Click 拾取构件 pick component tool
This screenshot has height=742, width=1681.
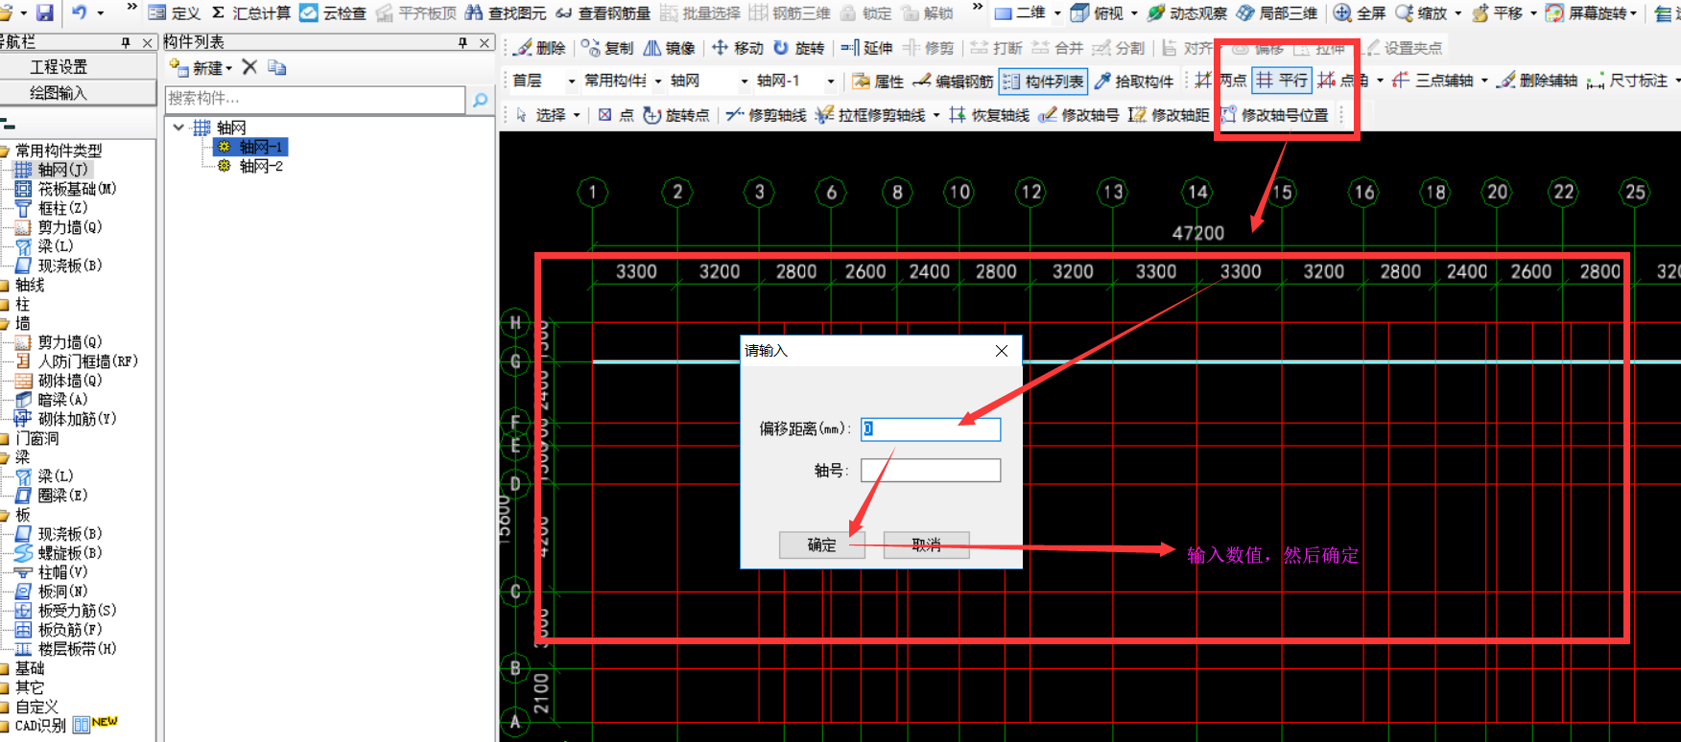pos(1134,81)
